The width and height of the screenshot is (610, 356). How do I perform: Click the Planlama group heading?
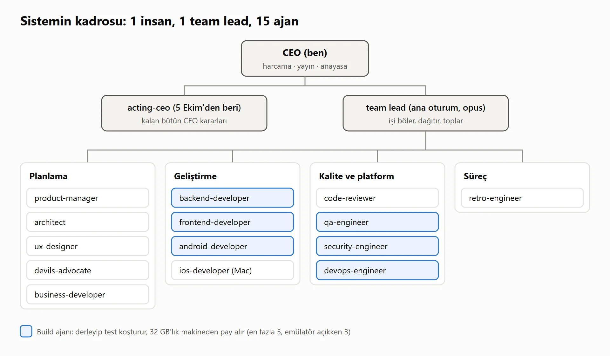click(x=48, y=176)
